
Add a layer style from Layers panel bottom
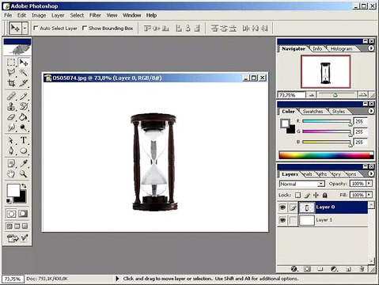point(294,269)
